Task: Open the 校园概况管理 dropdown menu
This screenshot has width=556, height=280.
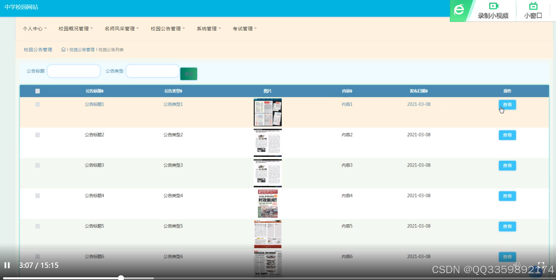Action: click(75, 29)
